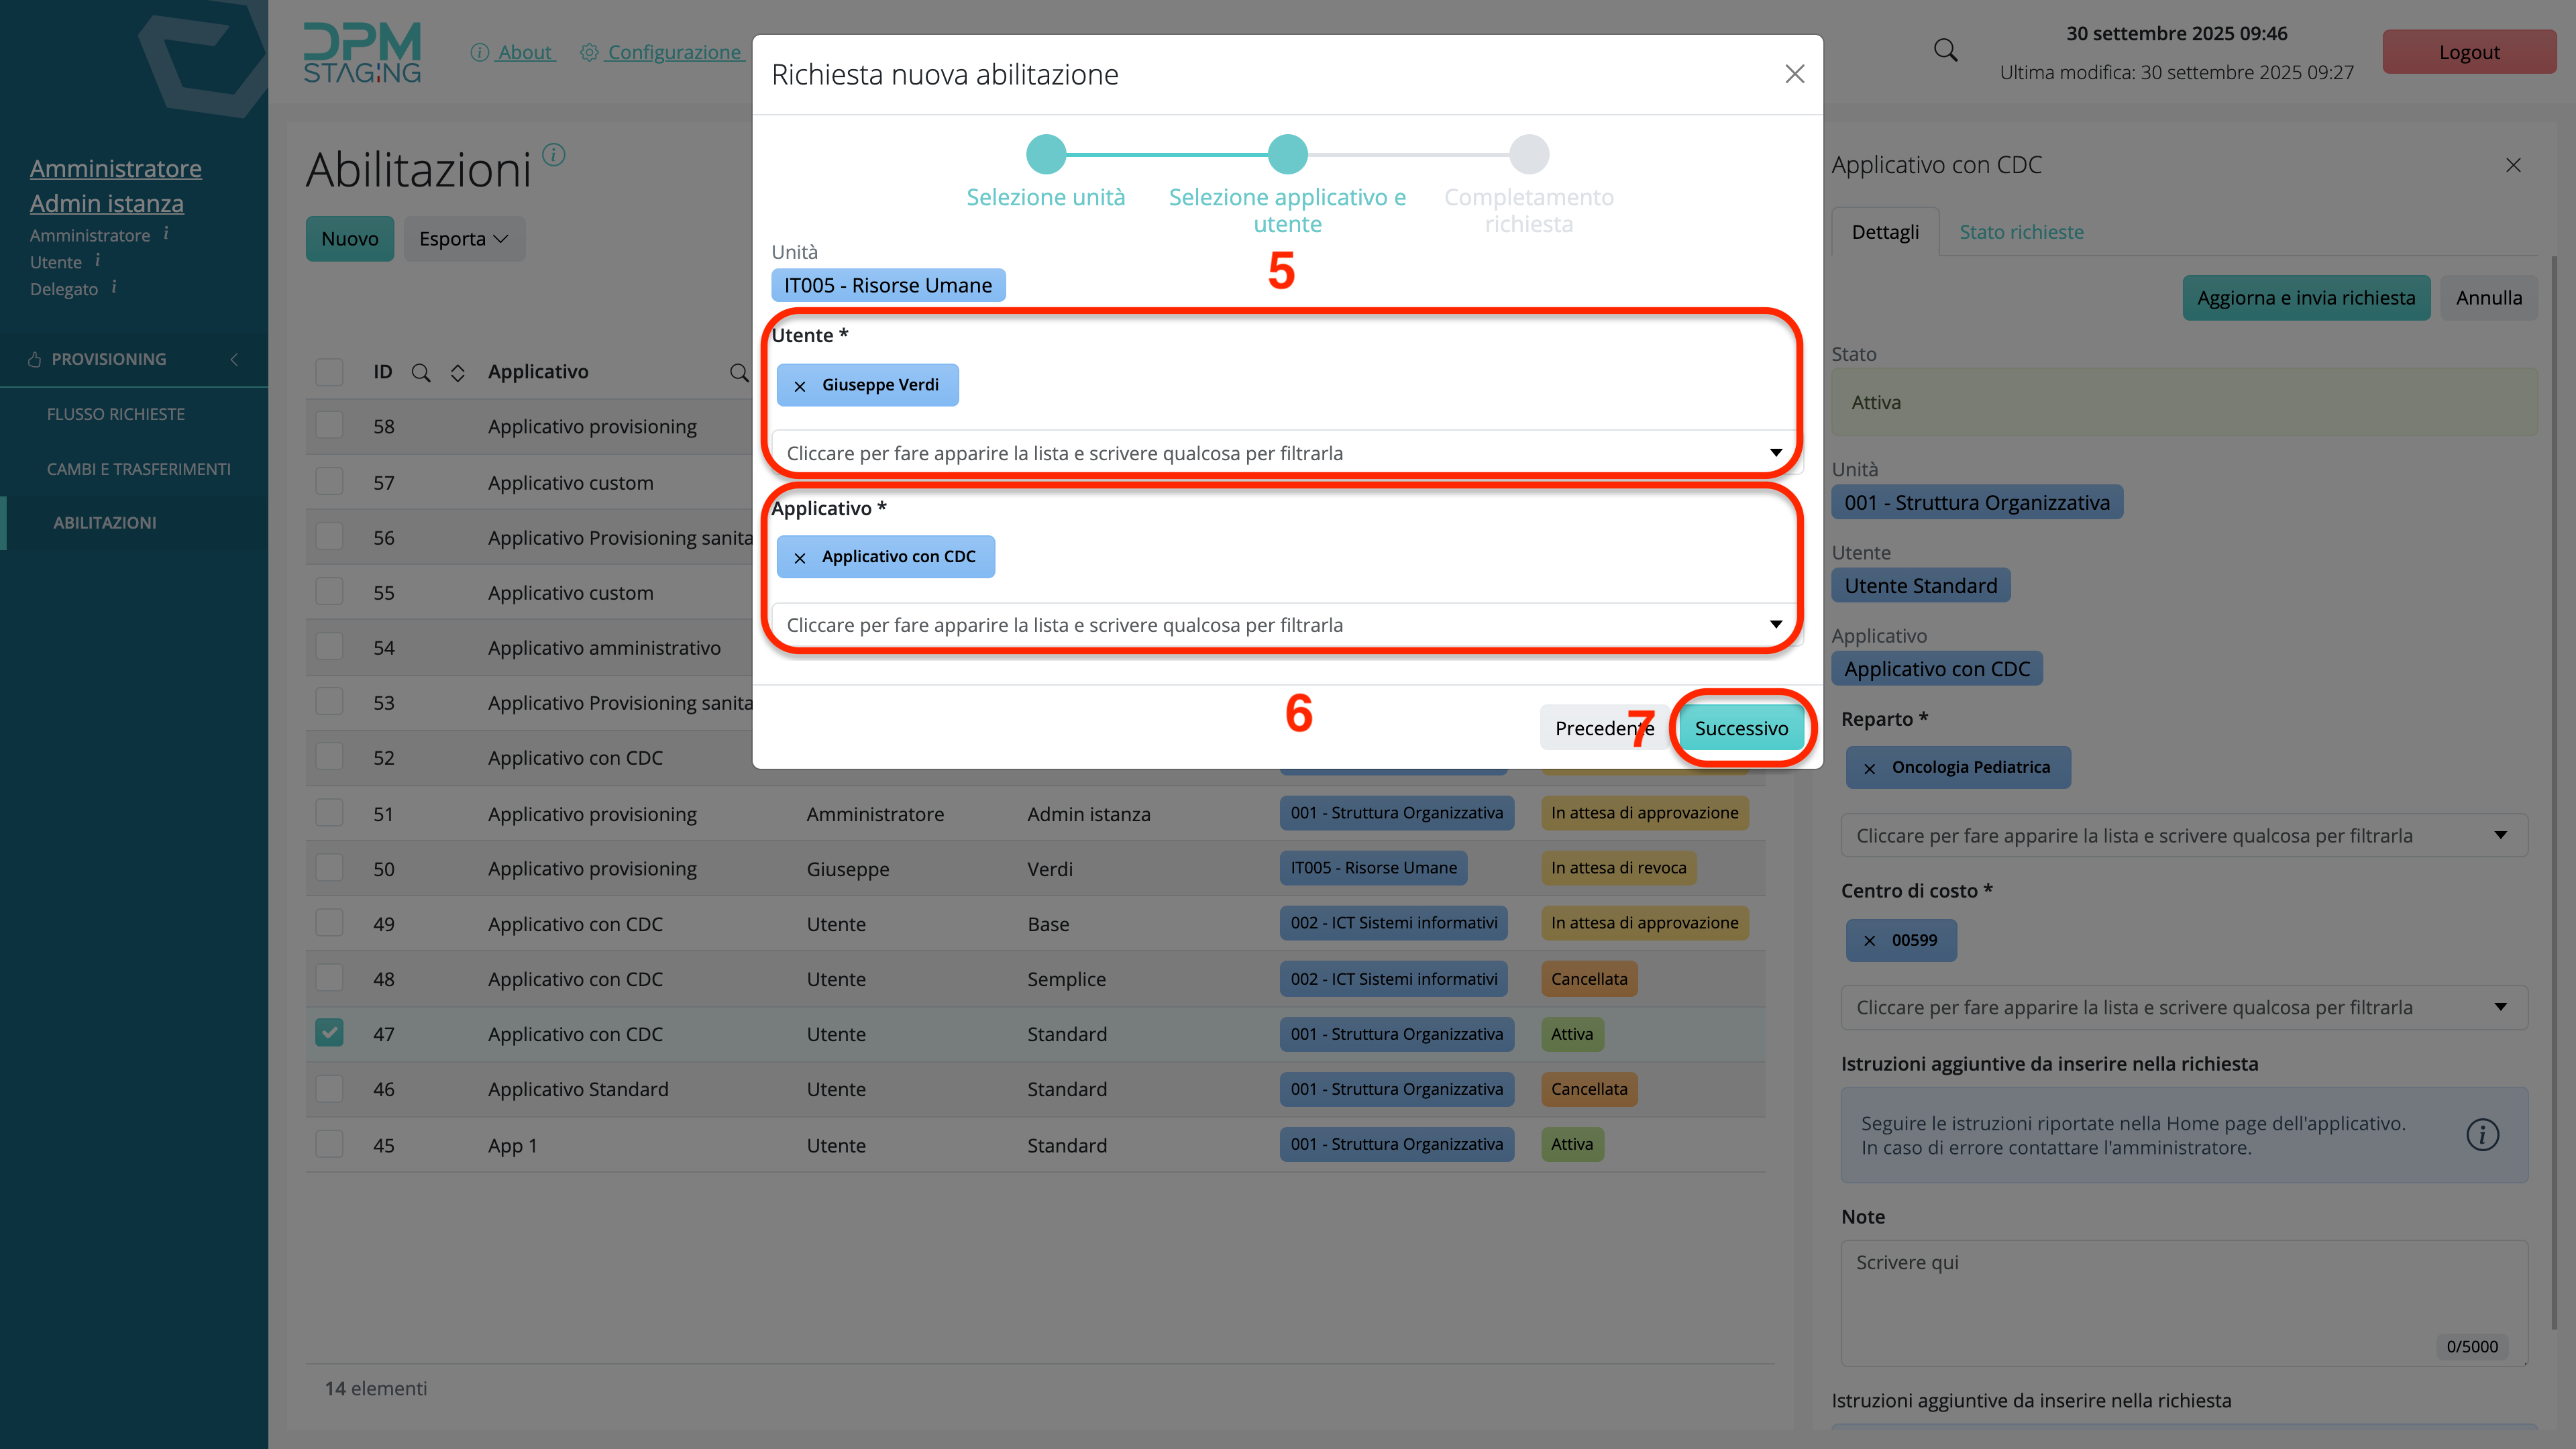Toggle the select-all header checkbox
The image size is (2576, 1449).
(x=329, y=372)
